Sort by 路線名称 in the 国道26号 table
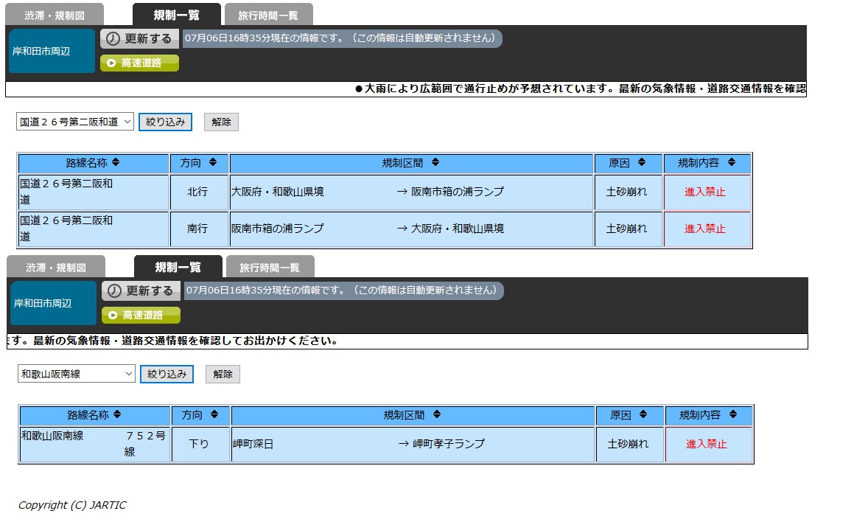The width and height of the screenshot is (854, 522). pyautogui.click(x=116, y=163)
